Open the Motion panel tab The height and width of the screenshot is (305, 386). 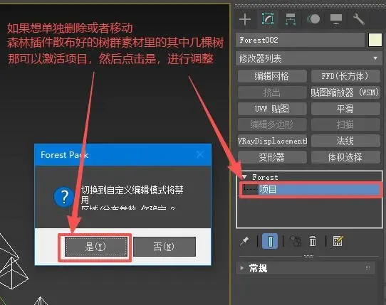(x=313, y=19)
